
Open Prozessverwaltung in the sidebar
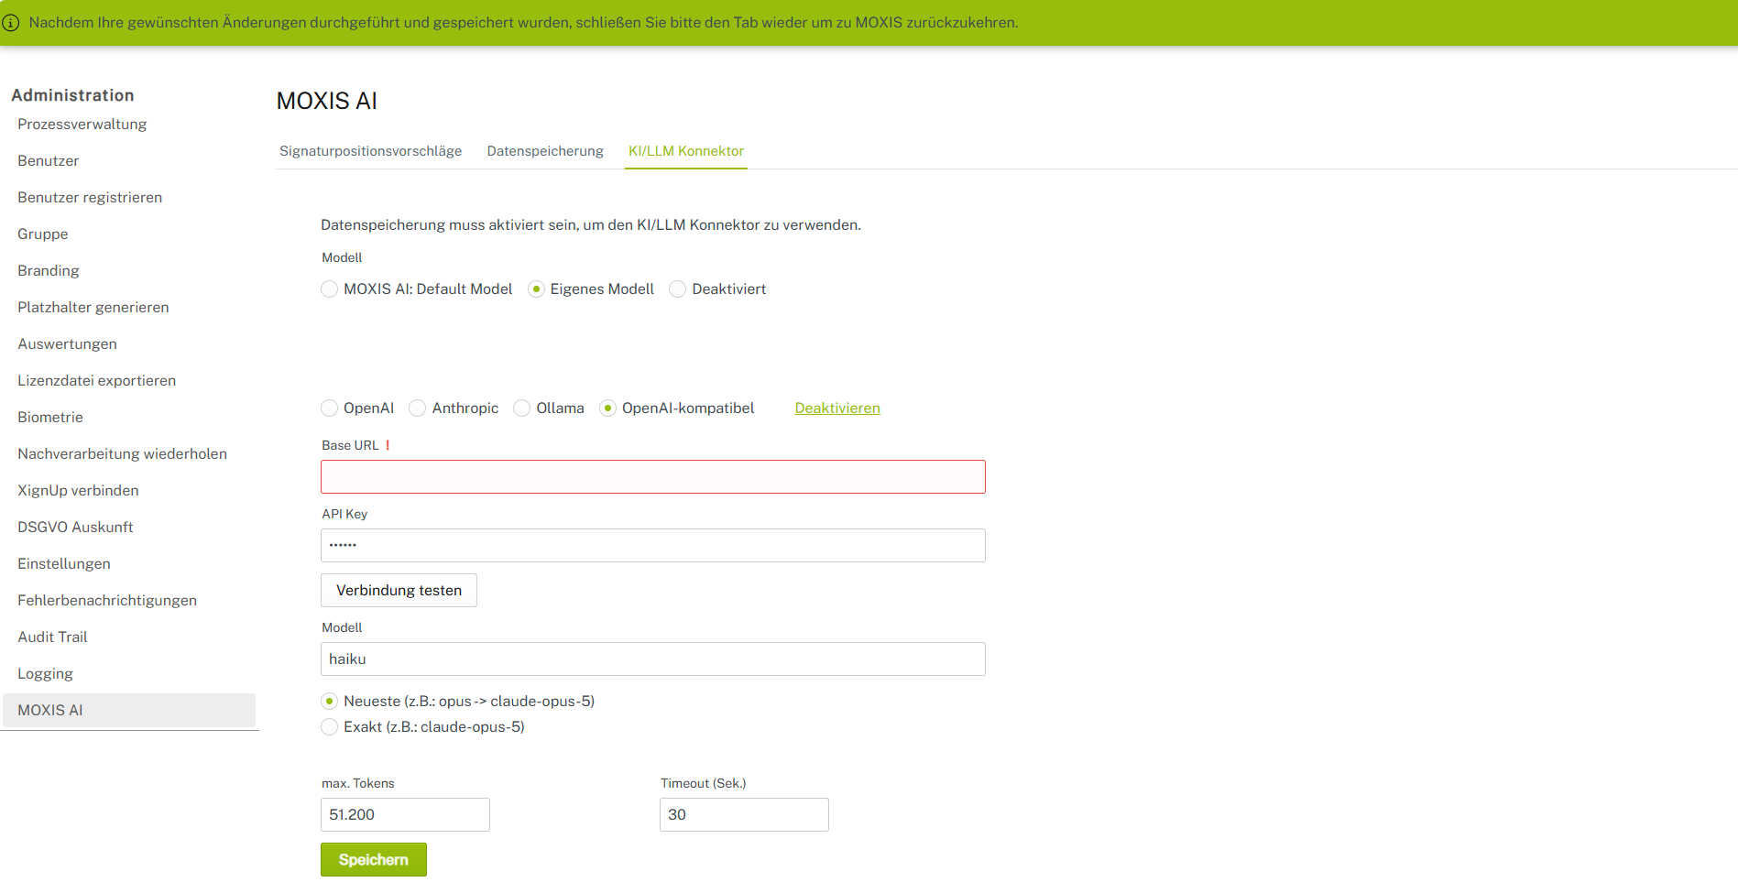click(82, 125)
